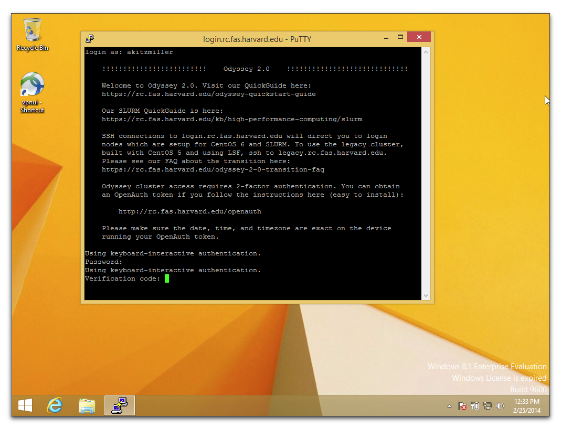Select the PuTTY taskbar button
This screenshot has width=561, height=429.
pyautogui.click(x=120, y=405)
